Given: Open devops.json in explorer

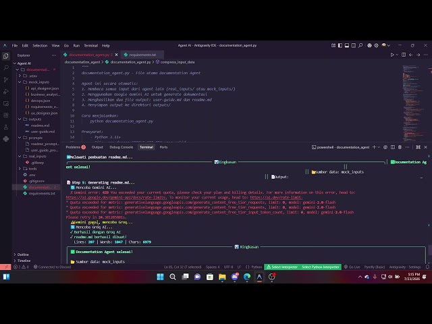Looking at the screenshot, I should (38, 101).
